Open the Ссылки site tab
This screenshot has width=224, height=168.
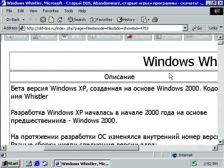click(198, 36)
